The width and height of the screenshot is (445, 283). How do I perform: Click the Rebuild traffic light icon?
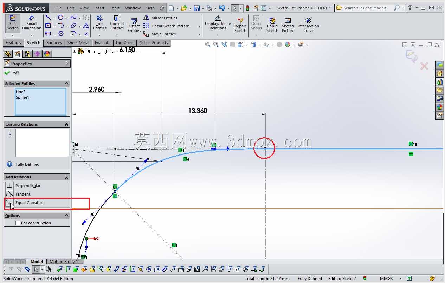247,8
